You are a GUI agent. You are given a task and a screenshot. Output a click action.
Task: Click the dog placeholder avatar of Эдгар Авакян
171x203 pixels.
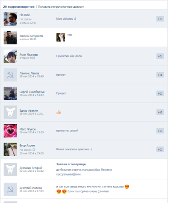click(x=10, y=112)
